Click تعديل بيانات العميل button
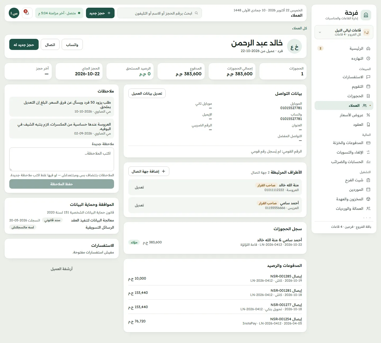 [x=147, y=93]
